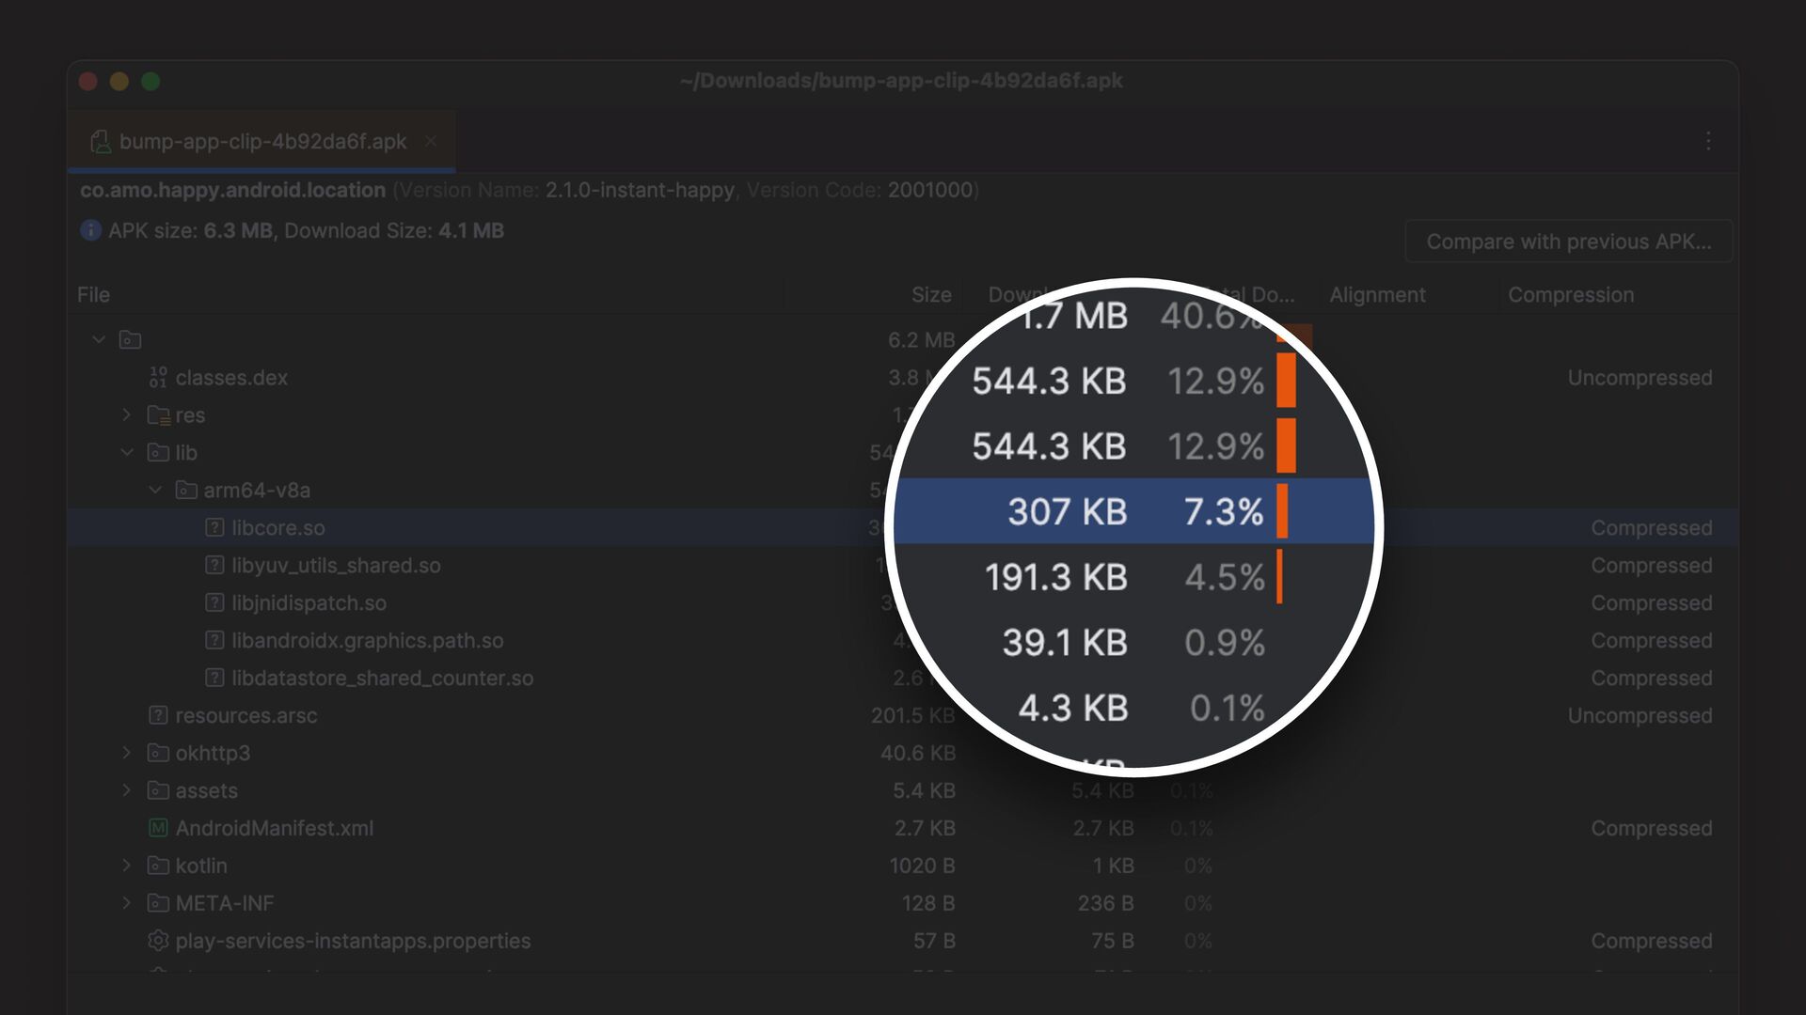Click the play-services-instantapps.properties gear icon
1806x1015 pixels.
[x=158, y=941]
